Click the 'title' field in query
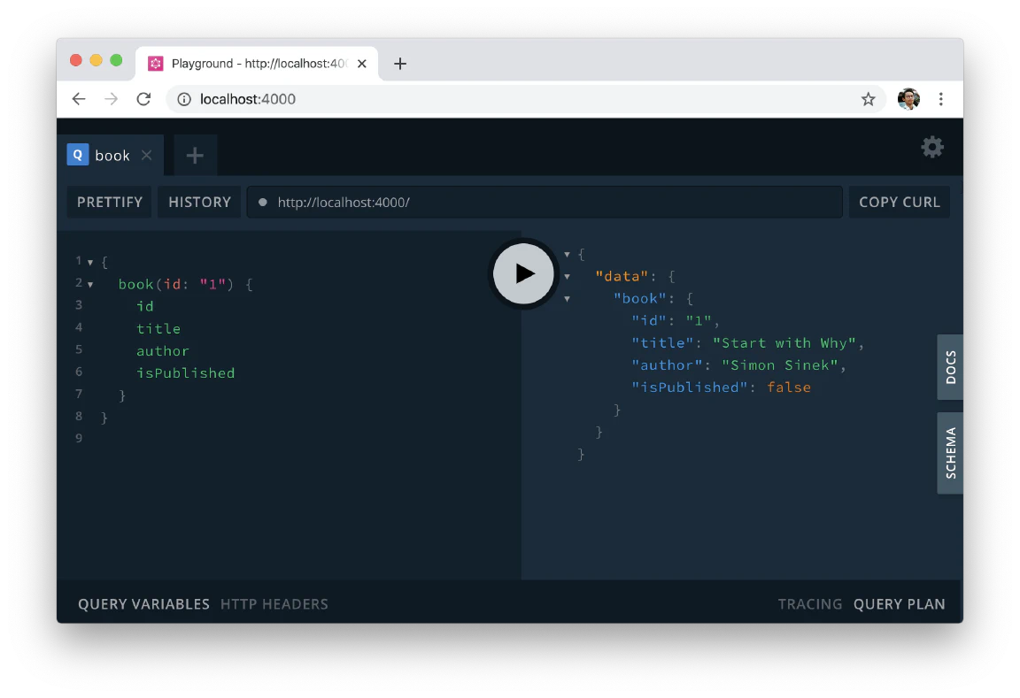 pos(158,329)
